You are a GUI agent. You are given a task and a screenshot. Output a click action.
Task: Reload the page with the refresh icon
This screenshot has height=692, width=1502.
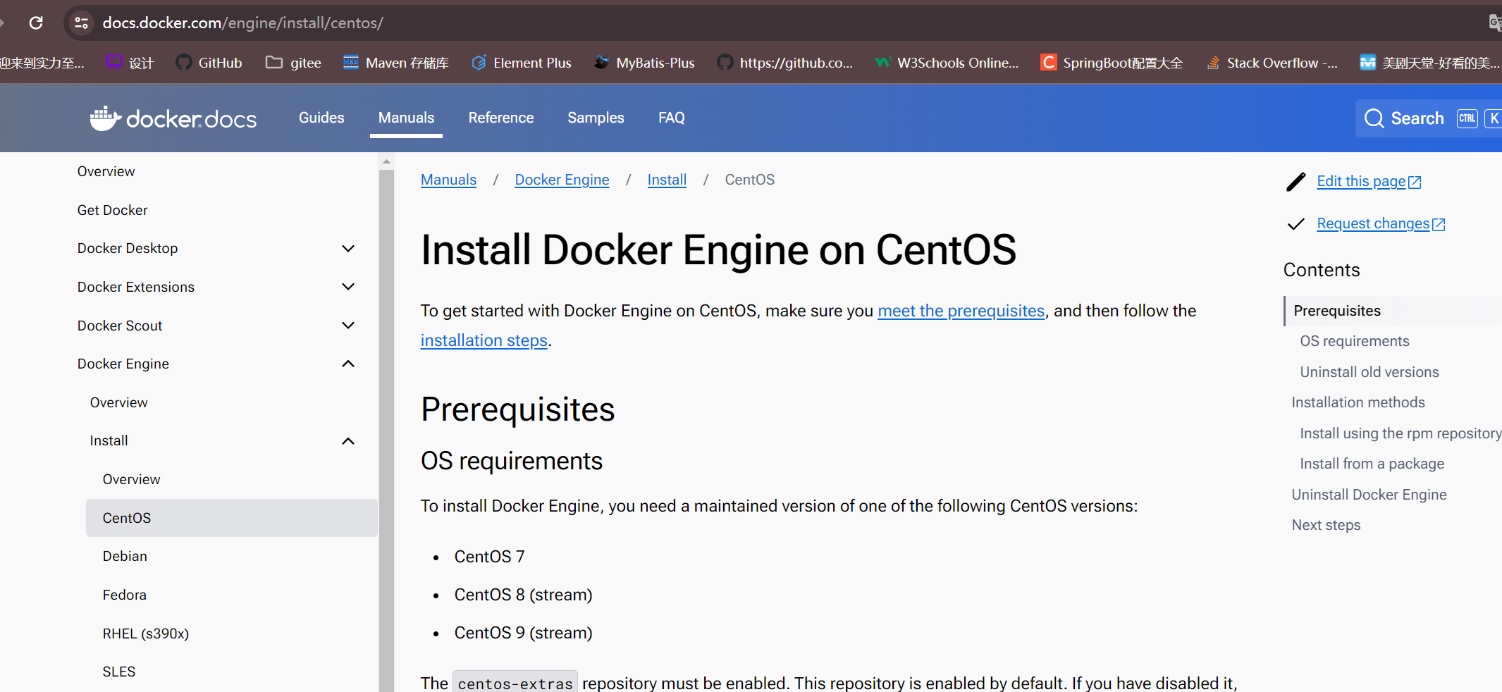tap(36, 23)
